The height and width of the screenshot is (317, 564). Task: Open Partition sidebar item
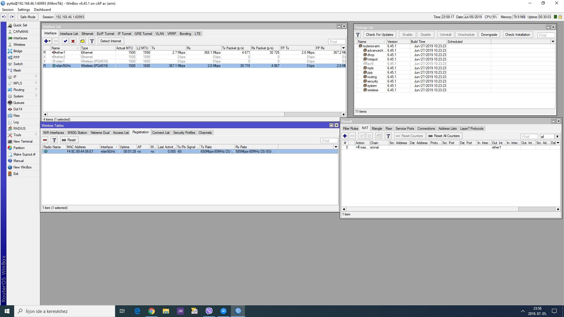coord(19,148)
